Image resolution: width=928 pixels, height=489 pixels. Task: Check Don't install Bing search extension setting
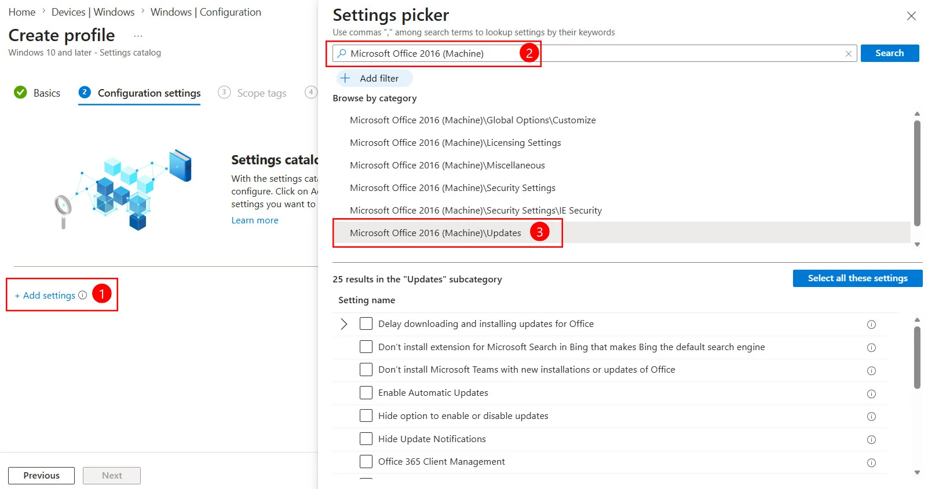[x=366, y=347]
